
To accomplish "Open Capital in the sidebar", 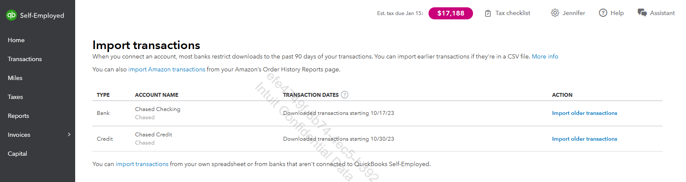I will click(17, 154).
